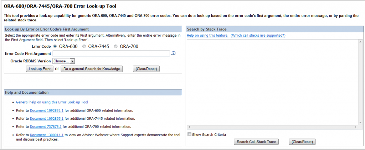Click Search Call Stack Trace button

tap(256, 142)
